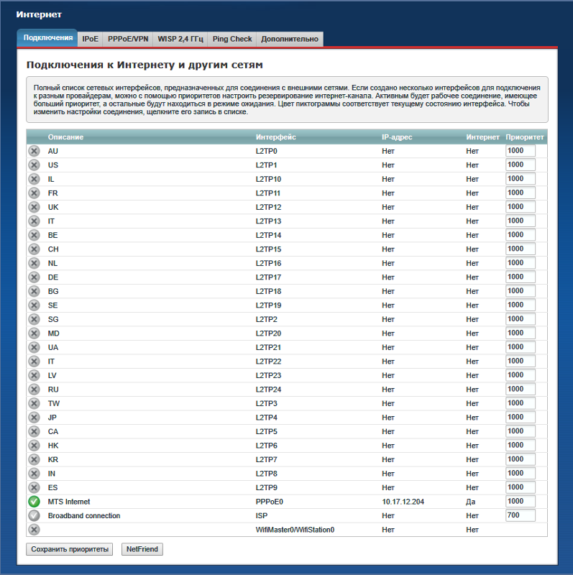Viewport: 573px width, 575px height.
Task: Click gray check icon of Broadband connection
Action: click(34, 515)
